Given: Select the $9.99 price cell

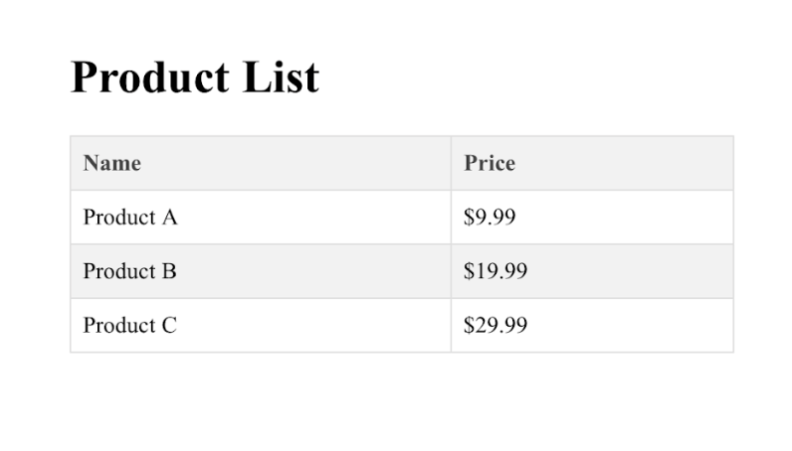Looking at the screenshot, I should click(490, 217).
